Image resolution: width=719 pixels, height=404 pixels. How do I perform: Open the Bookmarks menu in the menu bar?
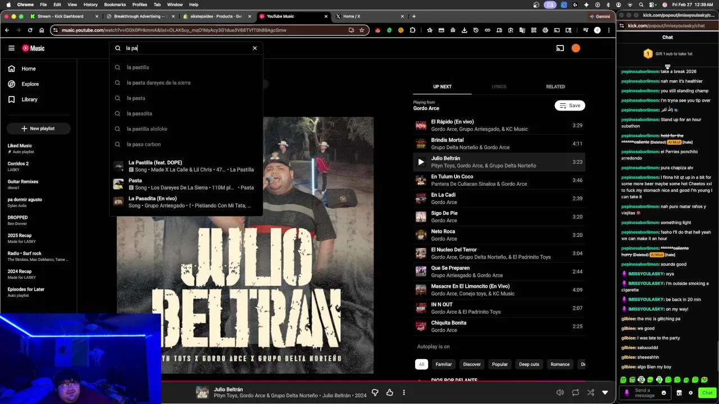(115, 4)
